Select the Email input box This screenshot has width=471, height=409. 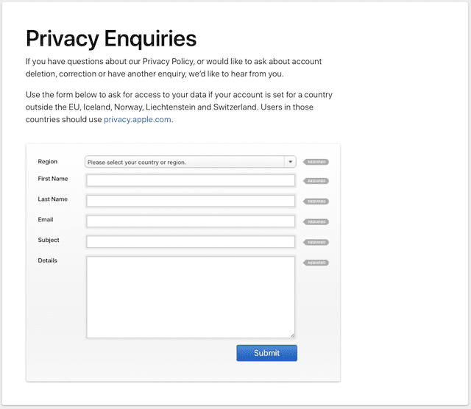191,221
